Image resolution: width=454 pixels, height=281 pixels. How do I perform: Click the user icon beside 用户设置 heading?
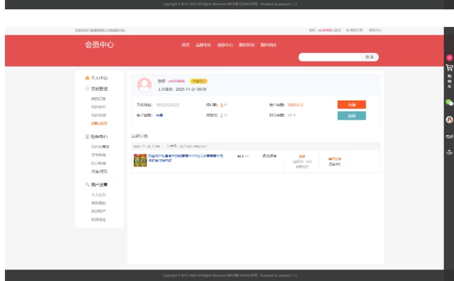[87, 184]
